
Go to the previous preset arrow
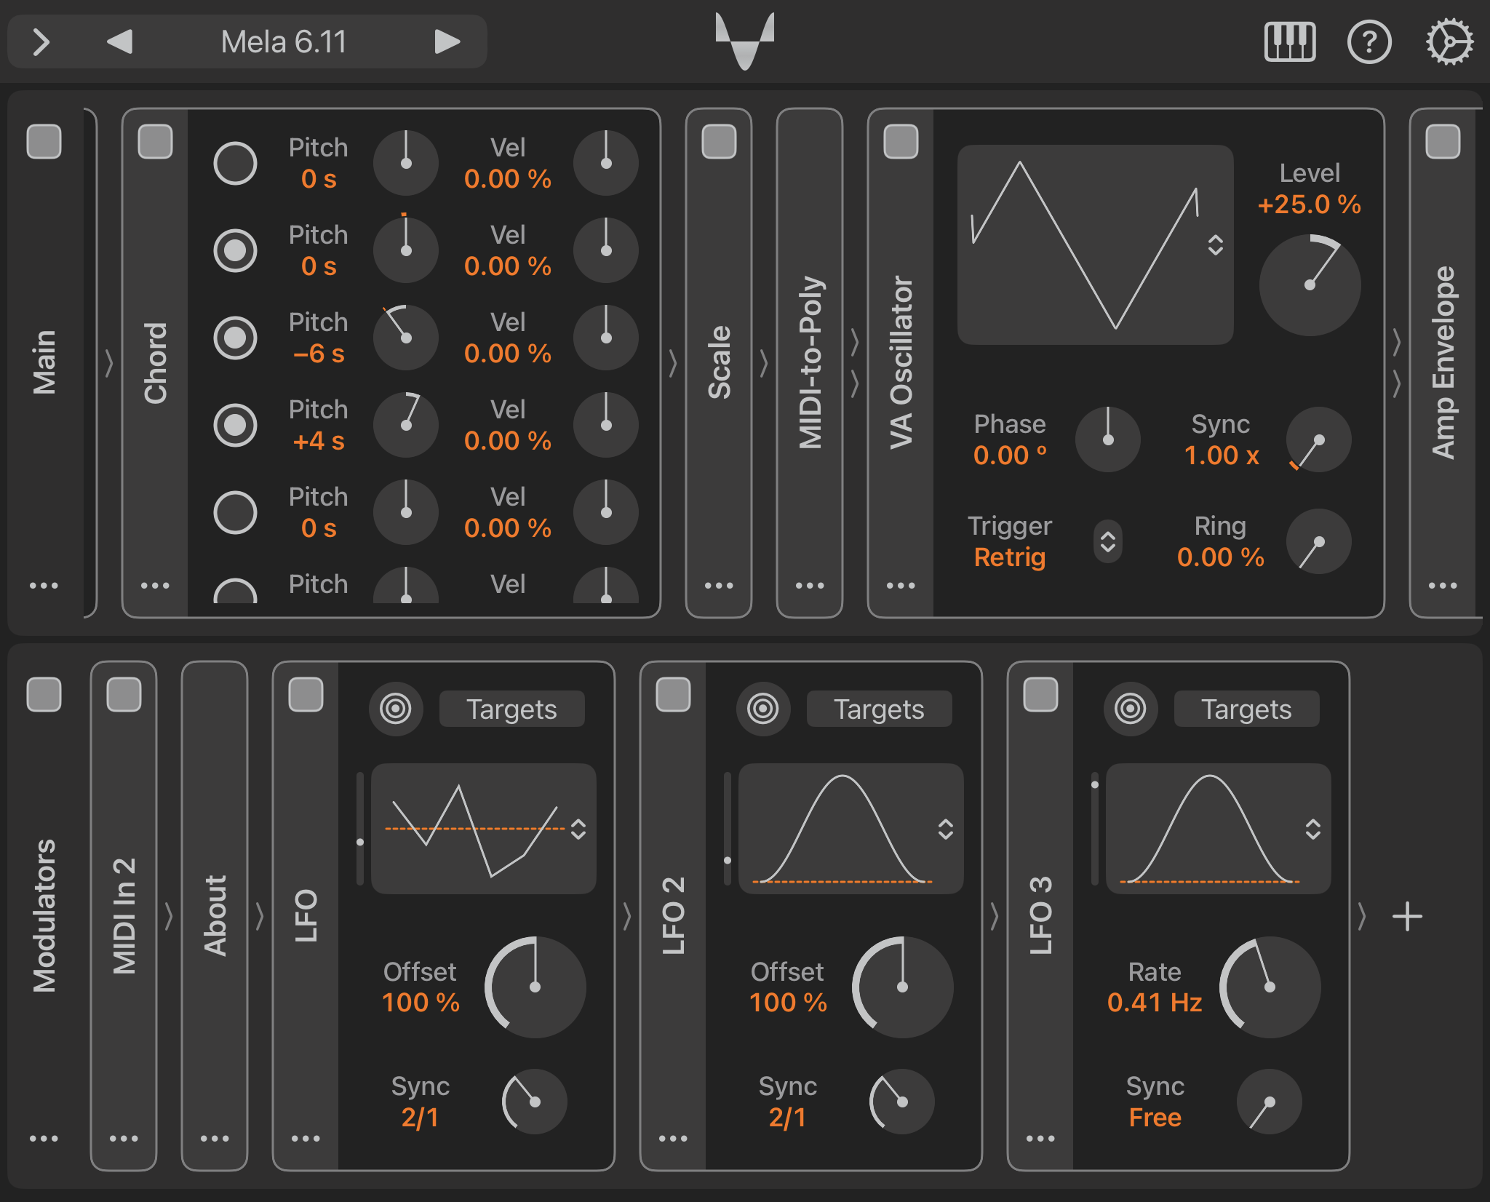120,41
